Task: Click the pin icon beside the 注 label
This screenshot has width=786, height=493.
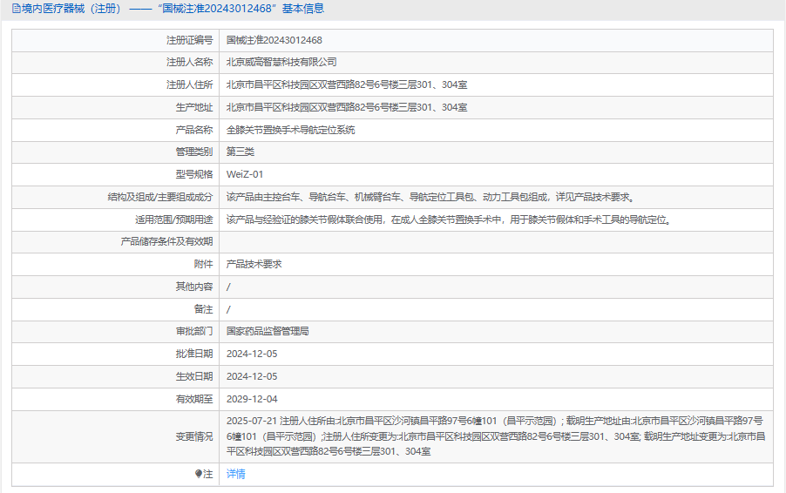Action: click(x=198, y=474)
